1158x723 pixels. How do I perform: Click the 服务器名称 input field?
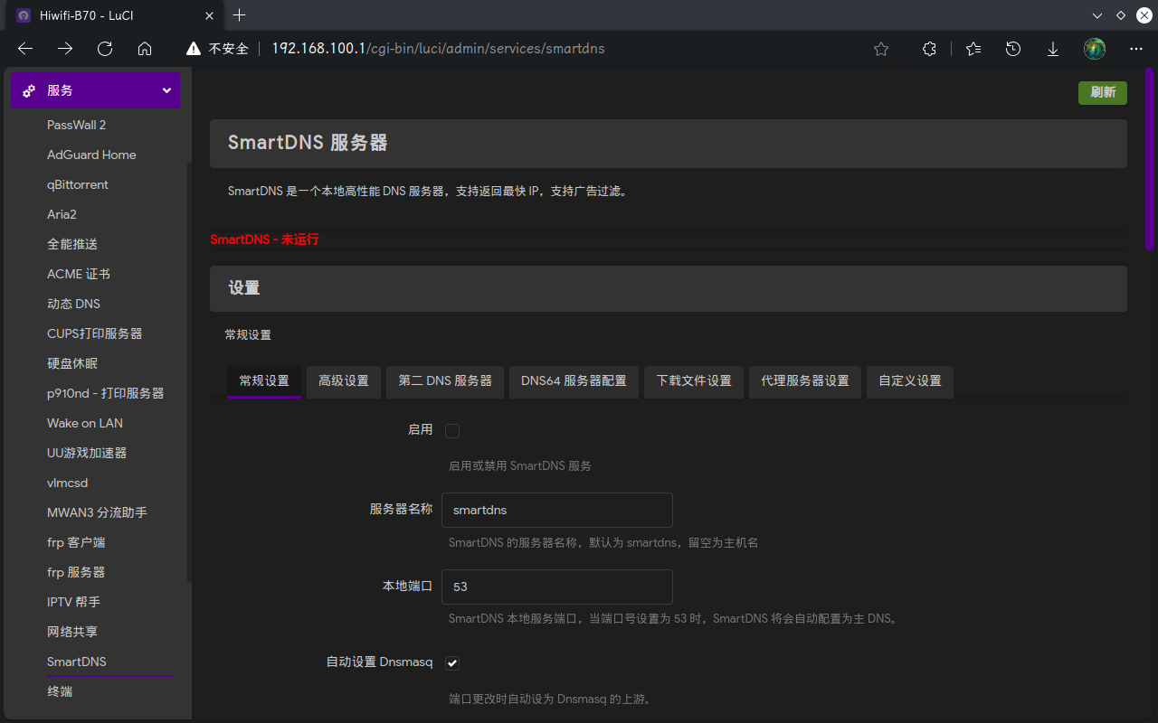point(556,510)
